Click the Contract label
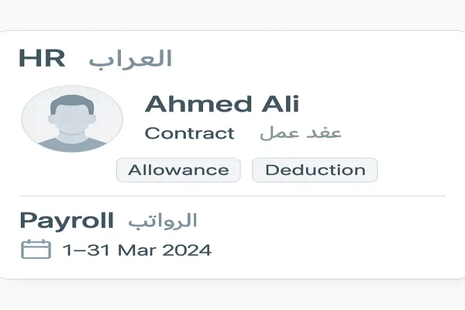 pyautogui.click(x=190, y=133)
